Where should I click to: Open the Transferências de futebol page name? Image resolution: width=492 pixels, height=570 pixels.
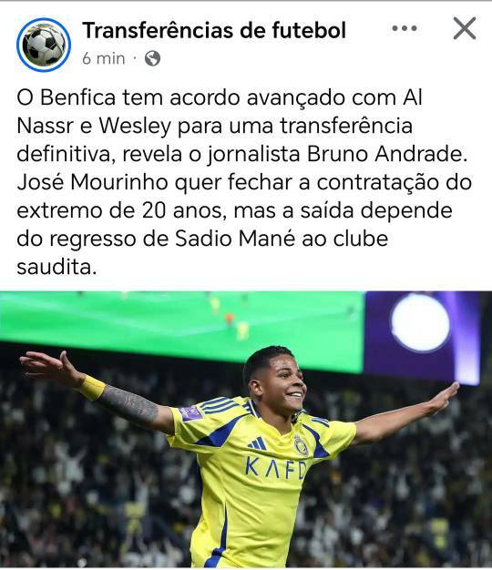point(214,30)
